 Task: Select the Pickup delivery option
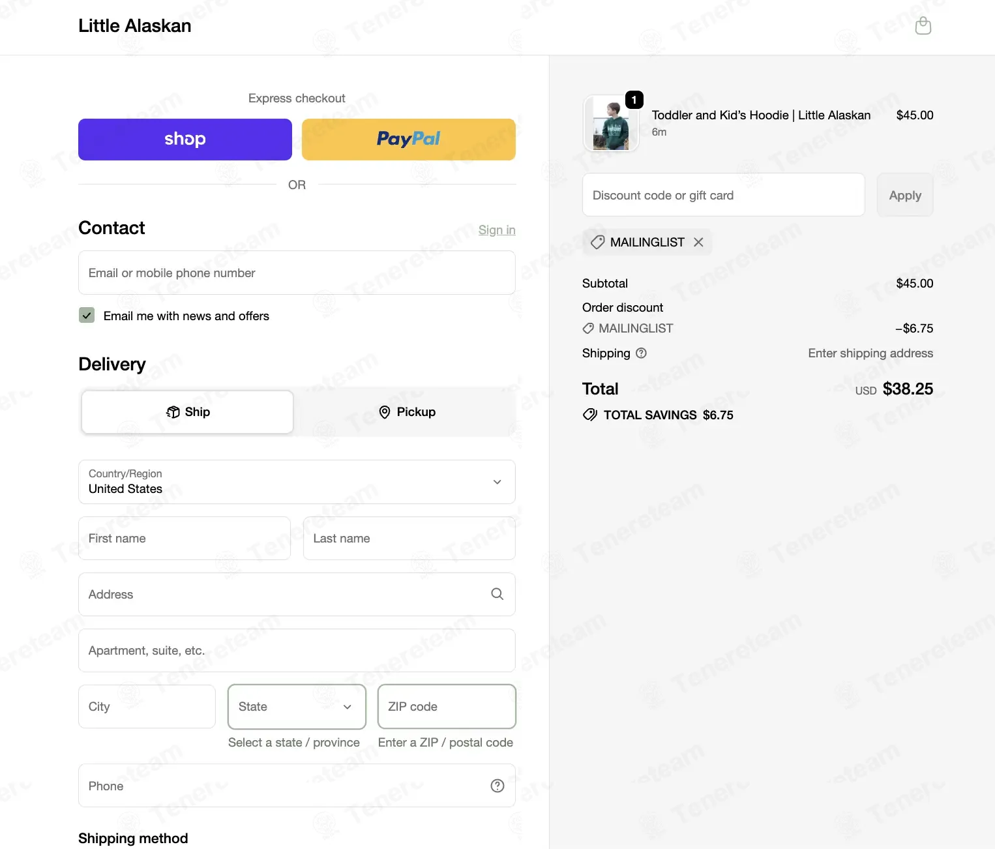point(408,412)
